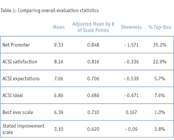Select the Net Promoter mean value 9.33
This screenshot has height=140, width=174.
(59, 45)
